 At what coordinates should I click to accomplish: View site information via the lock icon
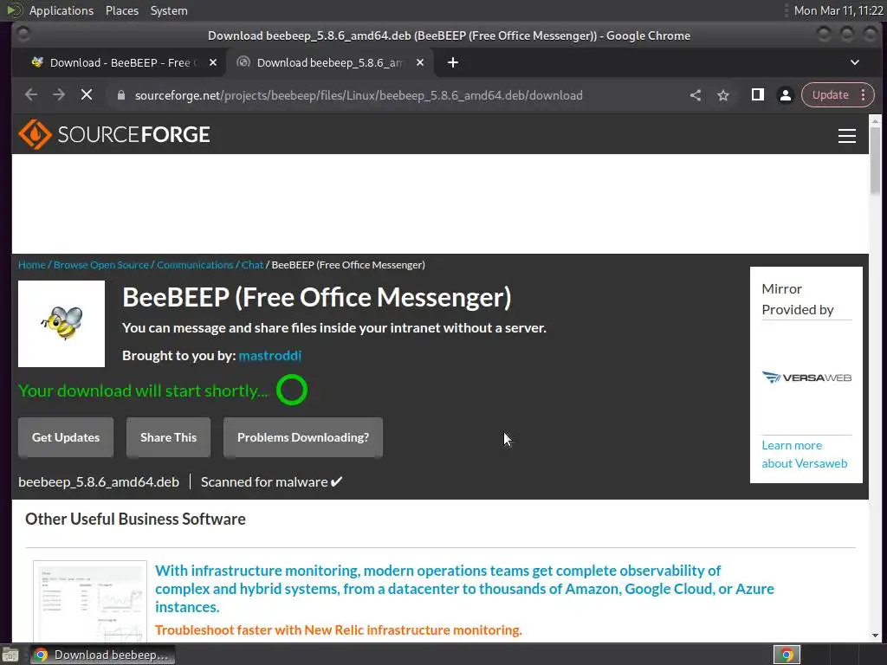click(120, 95)
